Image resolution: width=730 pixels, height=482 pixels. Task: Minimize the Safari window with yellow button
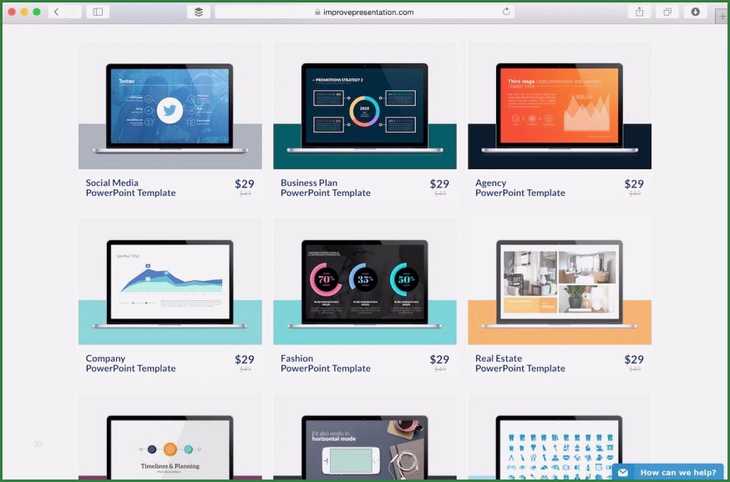click(24, 12)
